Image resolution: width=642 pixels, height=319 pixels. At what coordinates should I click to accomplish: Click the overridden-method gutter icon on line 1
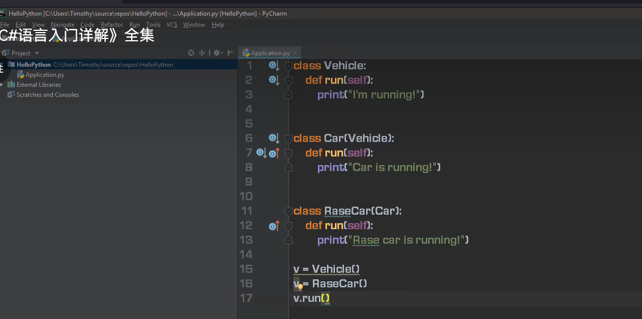click(273, 65)
